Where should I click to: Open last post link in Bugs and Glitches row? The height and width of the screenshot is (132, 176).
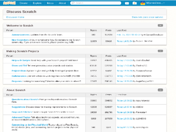(x=125, y=112)
